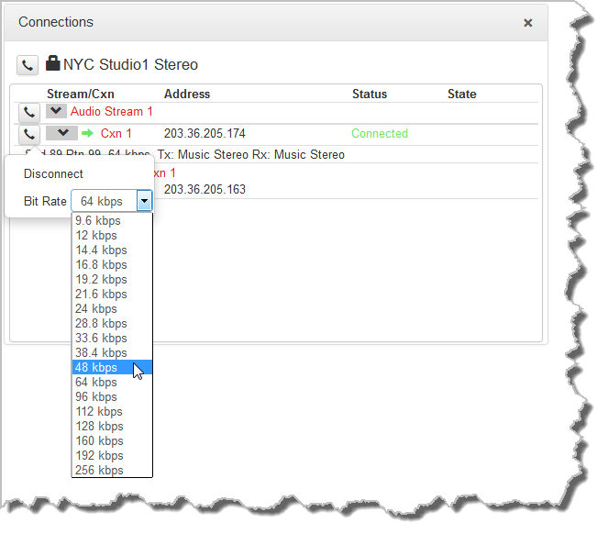Click the green arrow next to Cxn 1
Screen dimensions: 608x534
(x=88, y=134)
